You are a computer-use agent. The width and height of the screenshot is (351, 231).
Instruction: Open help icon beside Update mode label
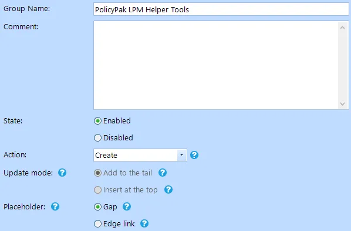[x=62, y=173]
